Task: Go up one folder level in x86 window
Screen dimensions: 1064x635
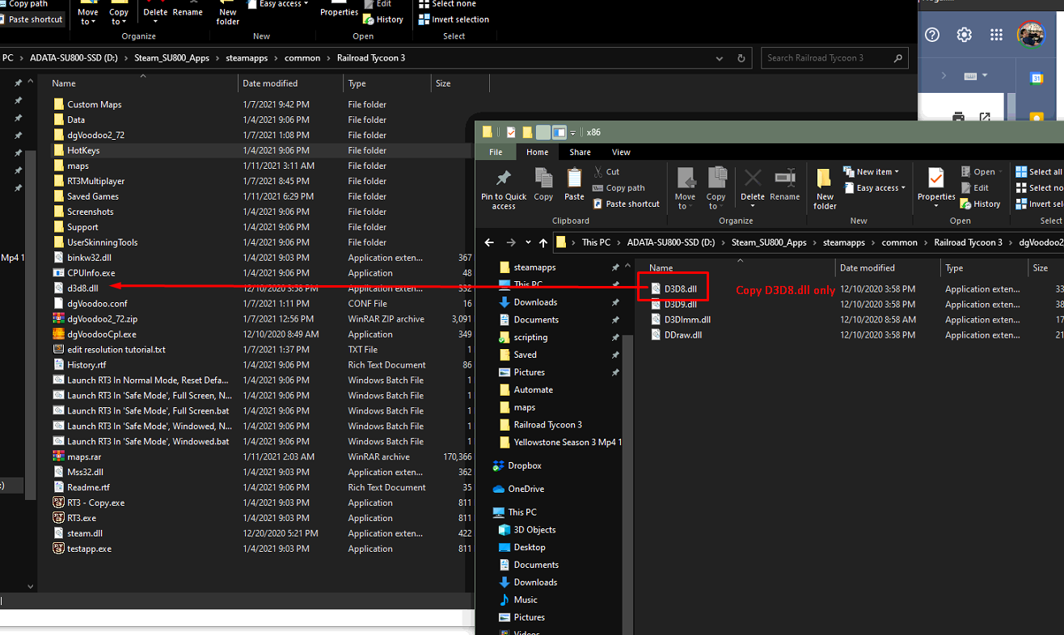Action: pyautogui.click(x=543, y=242)
